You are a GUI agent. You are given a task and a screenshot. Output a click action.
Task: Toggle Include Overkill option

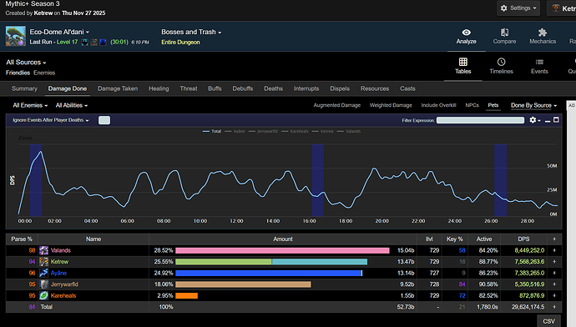[438, 105]
